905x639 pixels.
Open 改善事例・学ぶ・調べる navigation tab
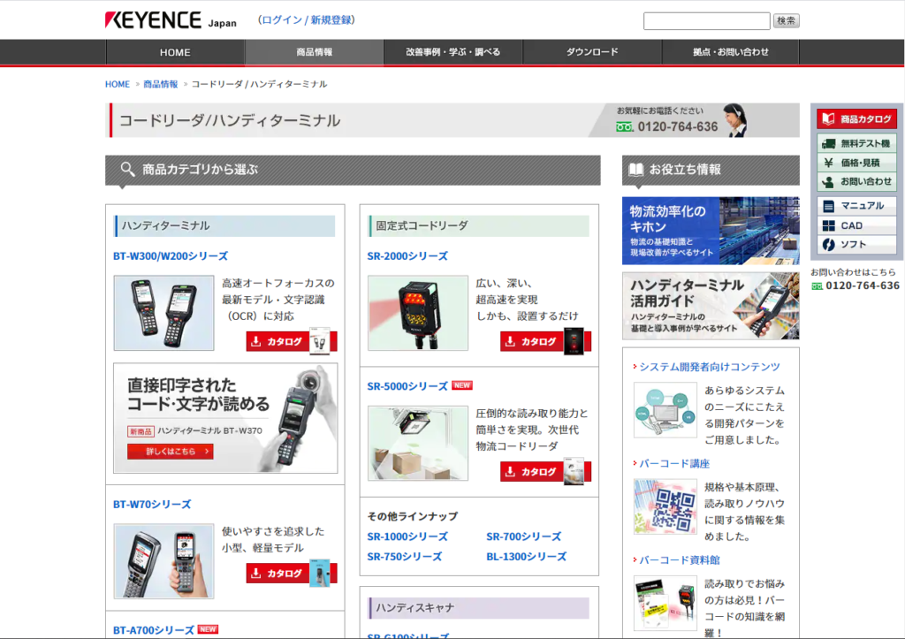pos(453,52)
